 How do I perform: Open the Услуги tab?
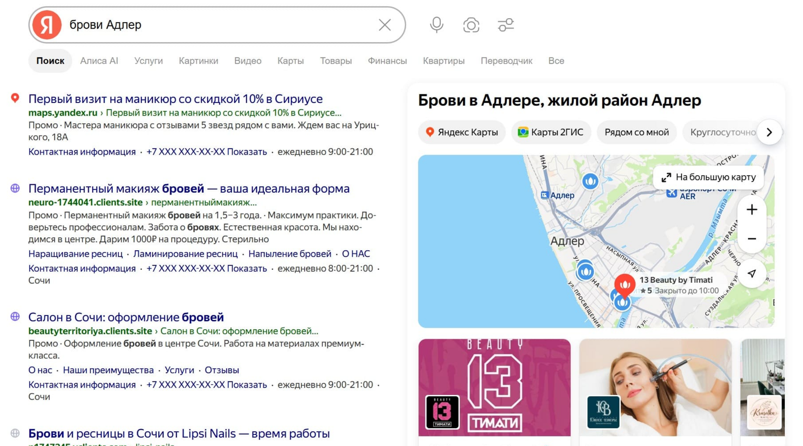click(x=149, y=61)
